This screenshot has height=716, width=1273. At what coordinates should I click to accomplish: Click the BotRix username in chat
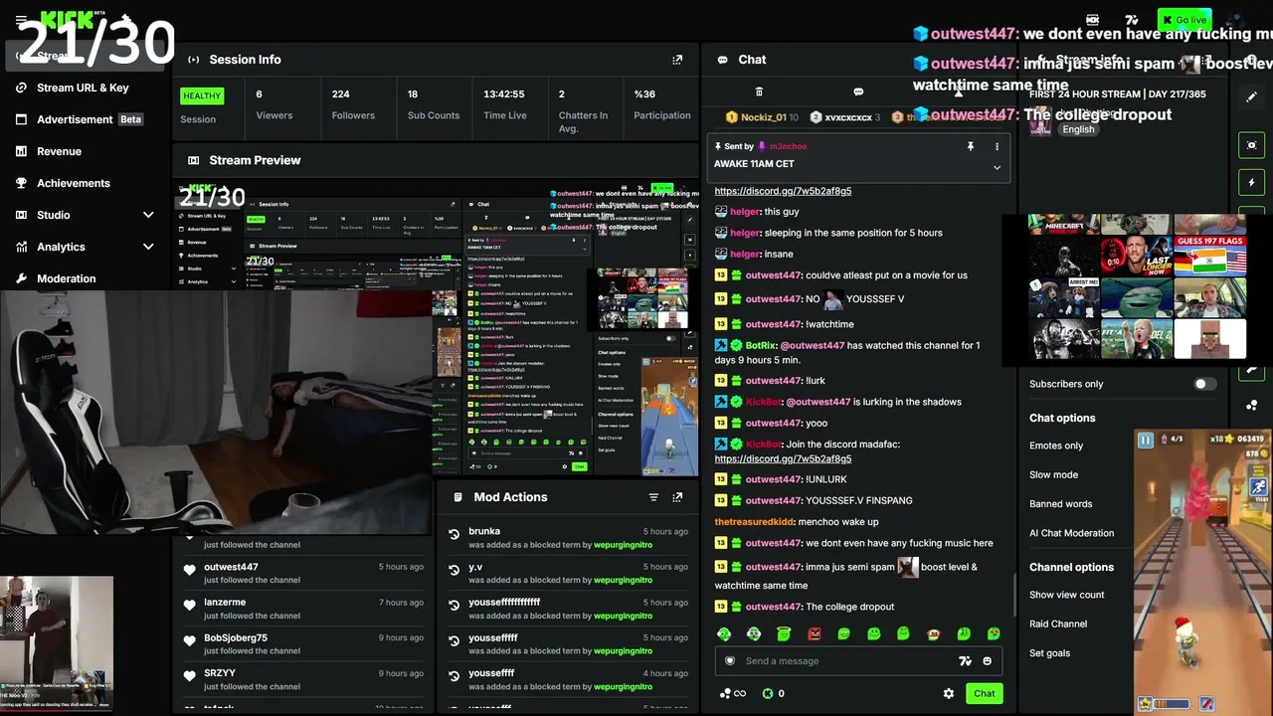click(762, 346)
